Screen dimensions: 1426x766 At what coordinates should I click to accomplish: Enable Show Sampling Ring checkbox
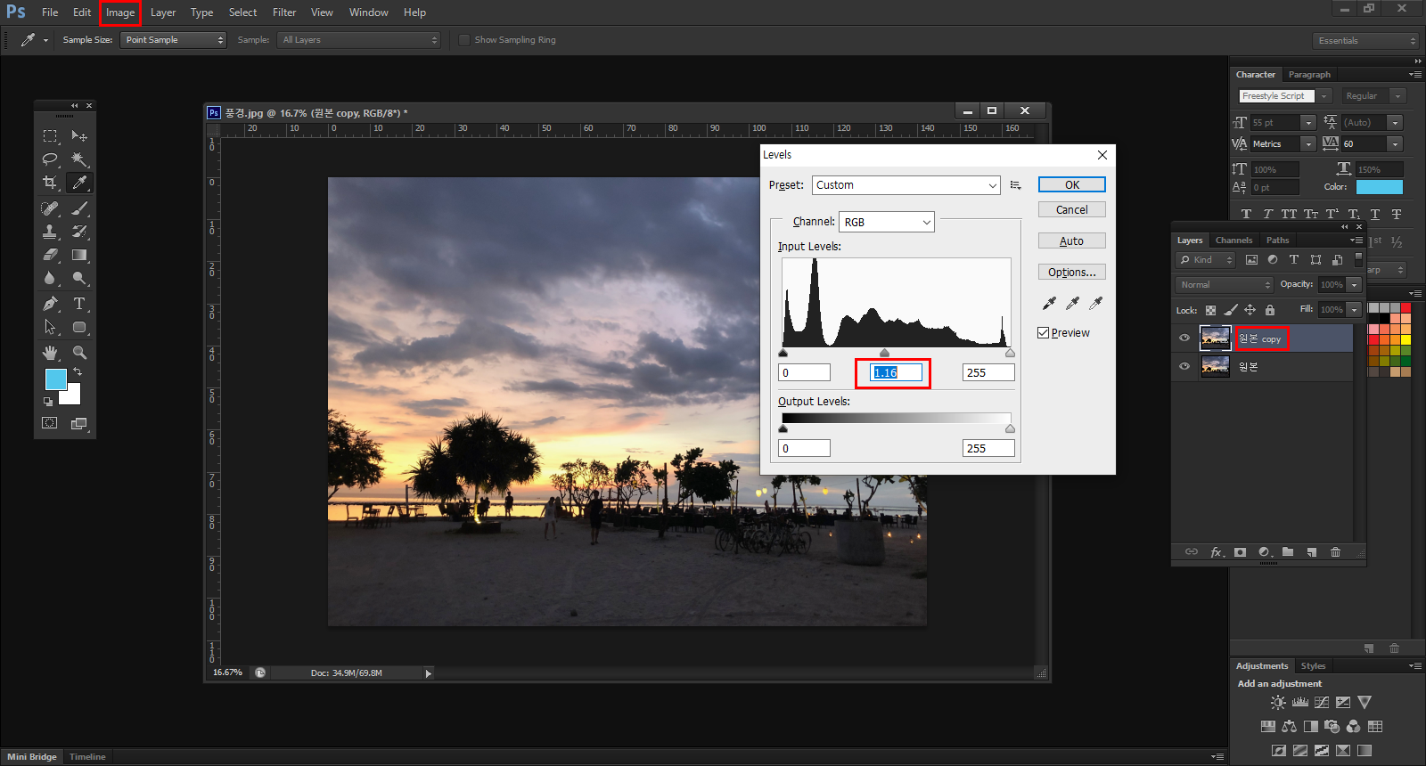464,40
